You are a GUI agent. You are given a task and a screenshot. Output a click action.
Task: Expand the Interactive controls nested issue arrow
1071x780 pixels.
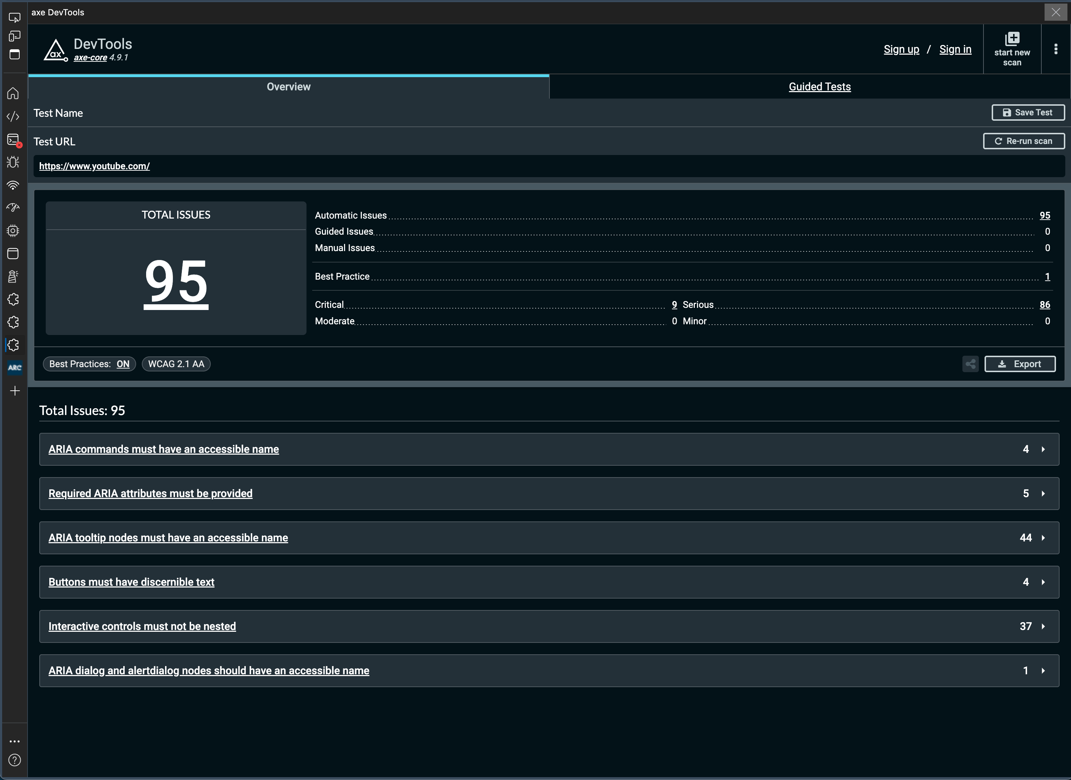click(1043, 626)
